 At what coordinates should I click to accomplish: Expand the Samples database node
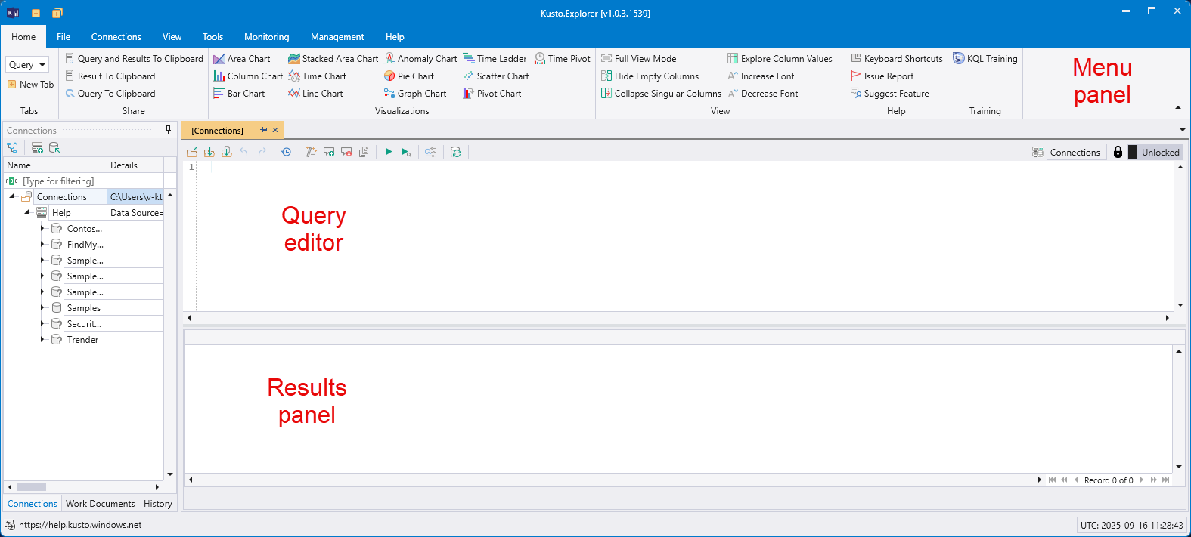point(42,308)
